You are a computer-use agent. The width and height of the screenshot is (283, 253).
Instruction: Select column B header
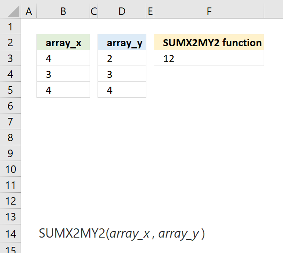63,11
